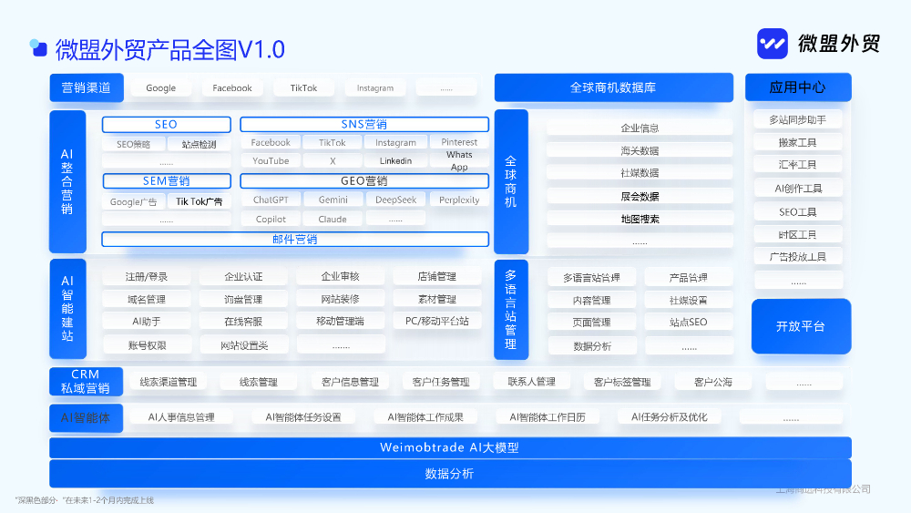Select Claude under GEO营销
Screen dimensions: 911x513
coord(333,219)
